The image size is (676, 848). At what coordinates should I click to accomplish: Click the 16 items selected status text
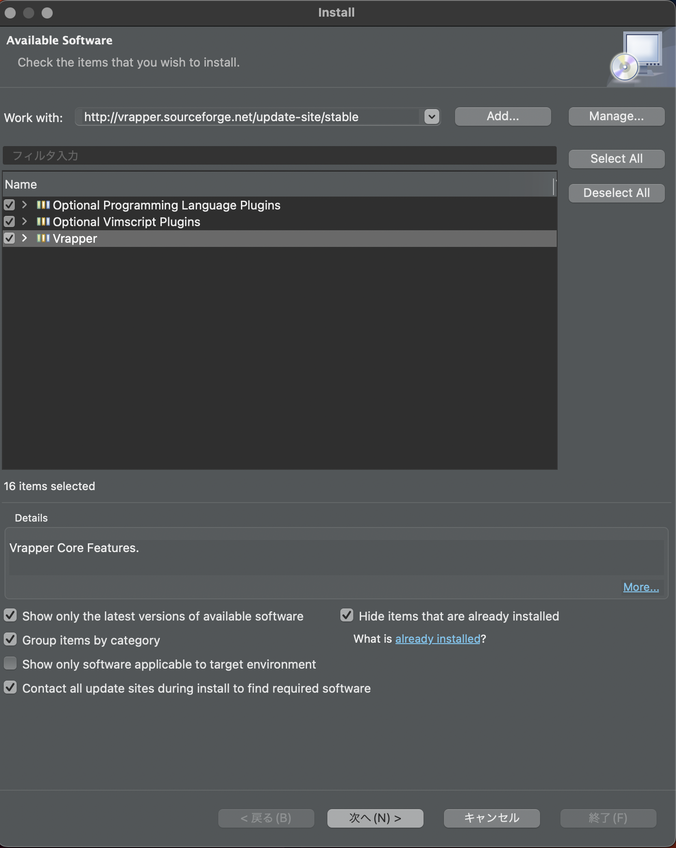pyautogui.click(x=49, y=486)
